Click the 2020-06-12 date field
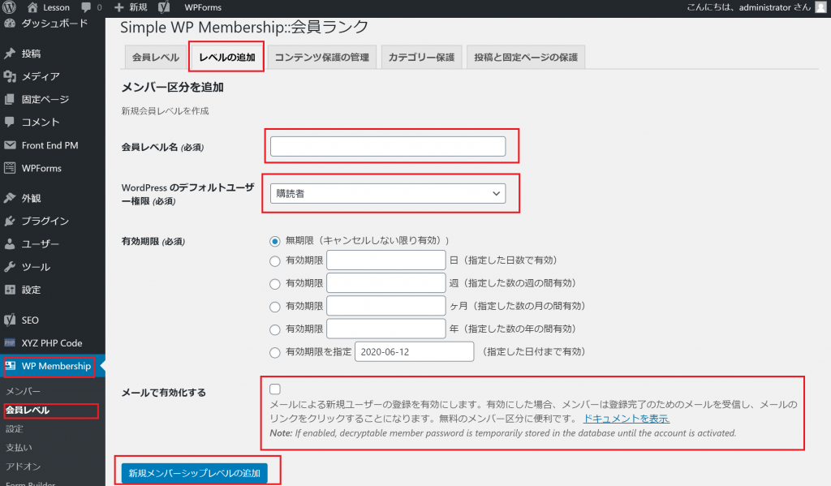The image size is (831, 486). (x=415, y=352)
